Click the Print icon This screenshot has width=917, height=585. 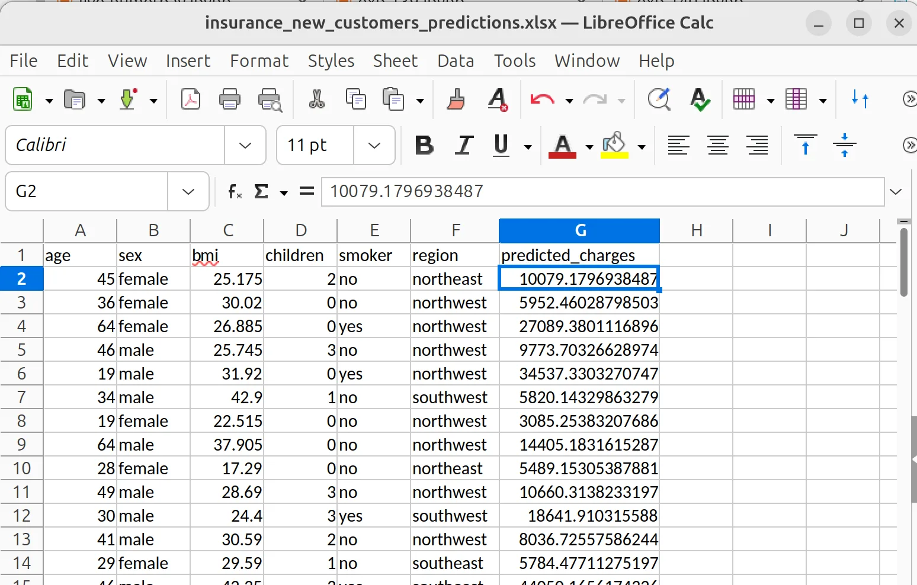(230, 99)
